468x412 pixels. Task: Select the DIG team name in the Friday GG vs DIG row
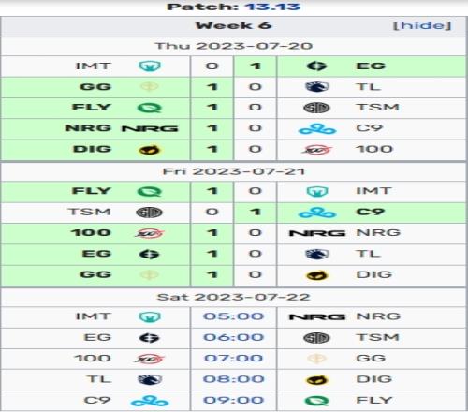point(374,274)
